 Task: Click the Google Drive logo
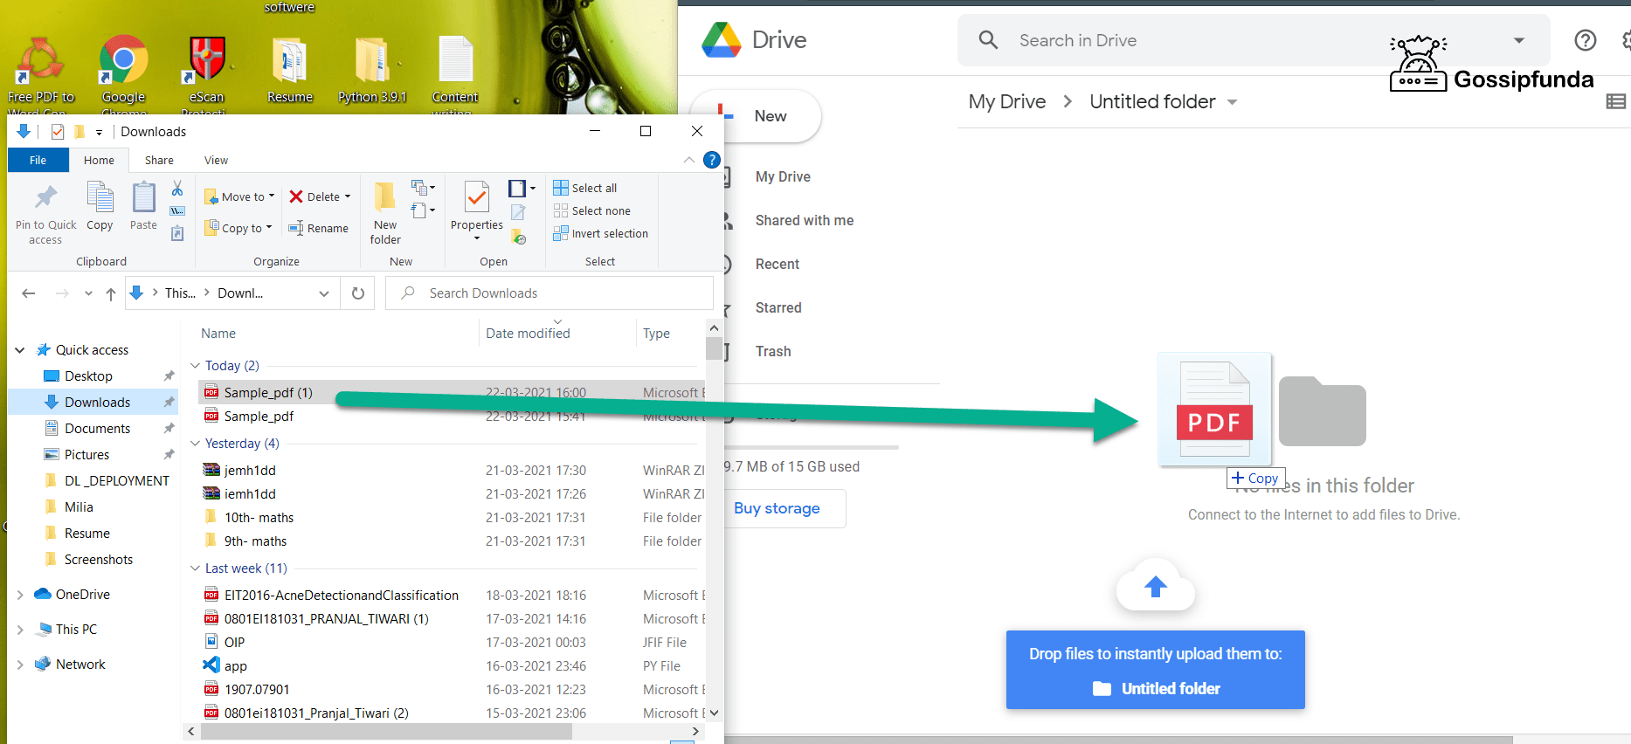[722, 40]
